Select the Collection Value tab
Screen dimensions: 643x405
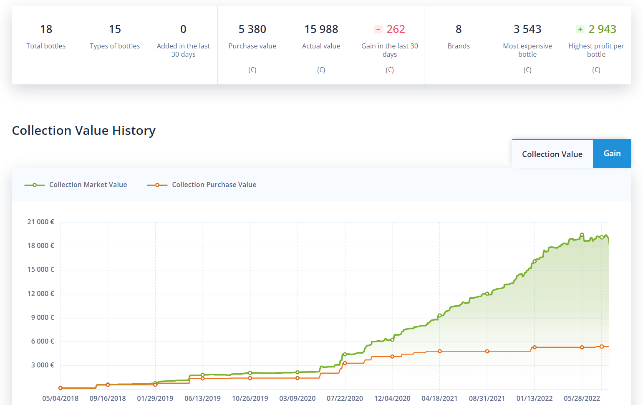tap(552, 154)
